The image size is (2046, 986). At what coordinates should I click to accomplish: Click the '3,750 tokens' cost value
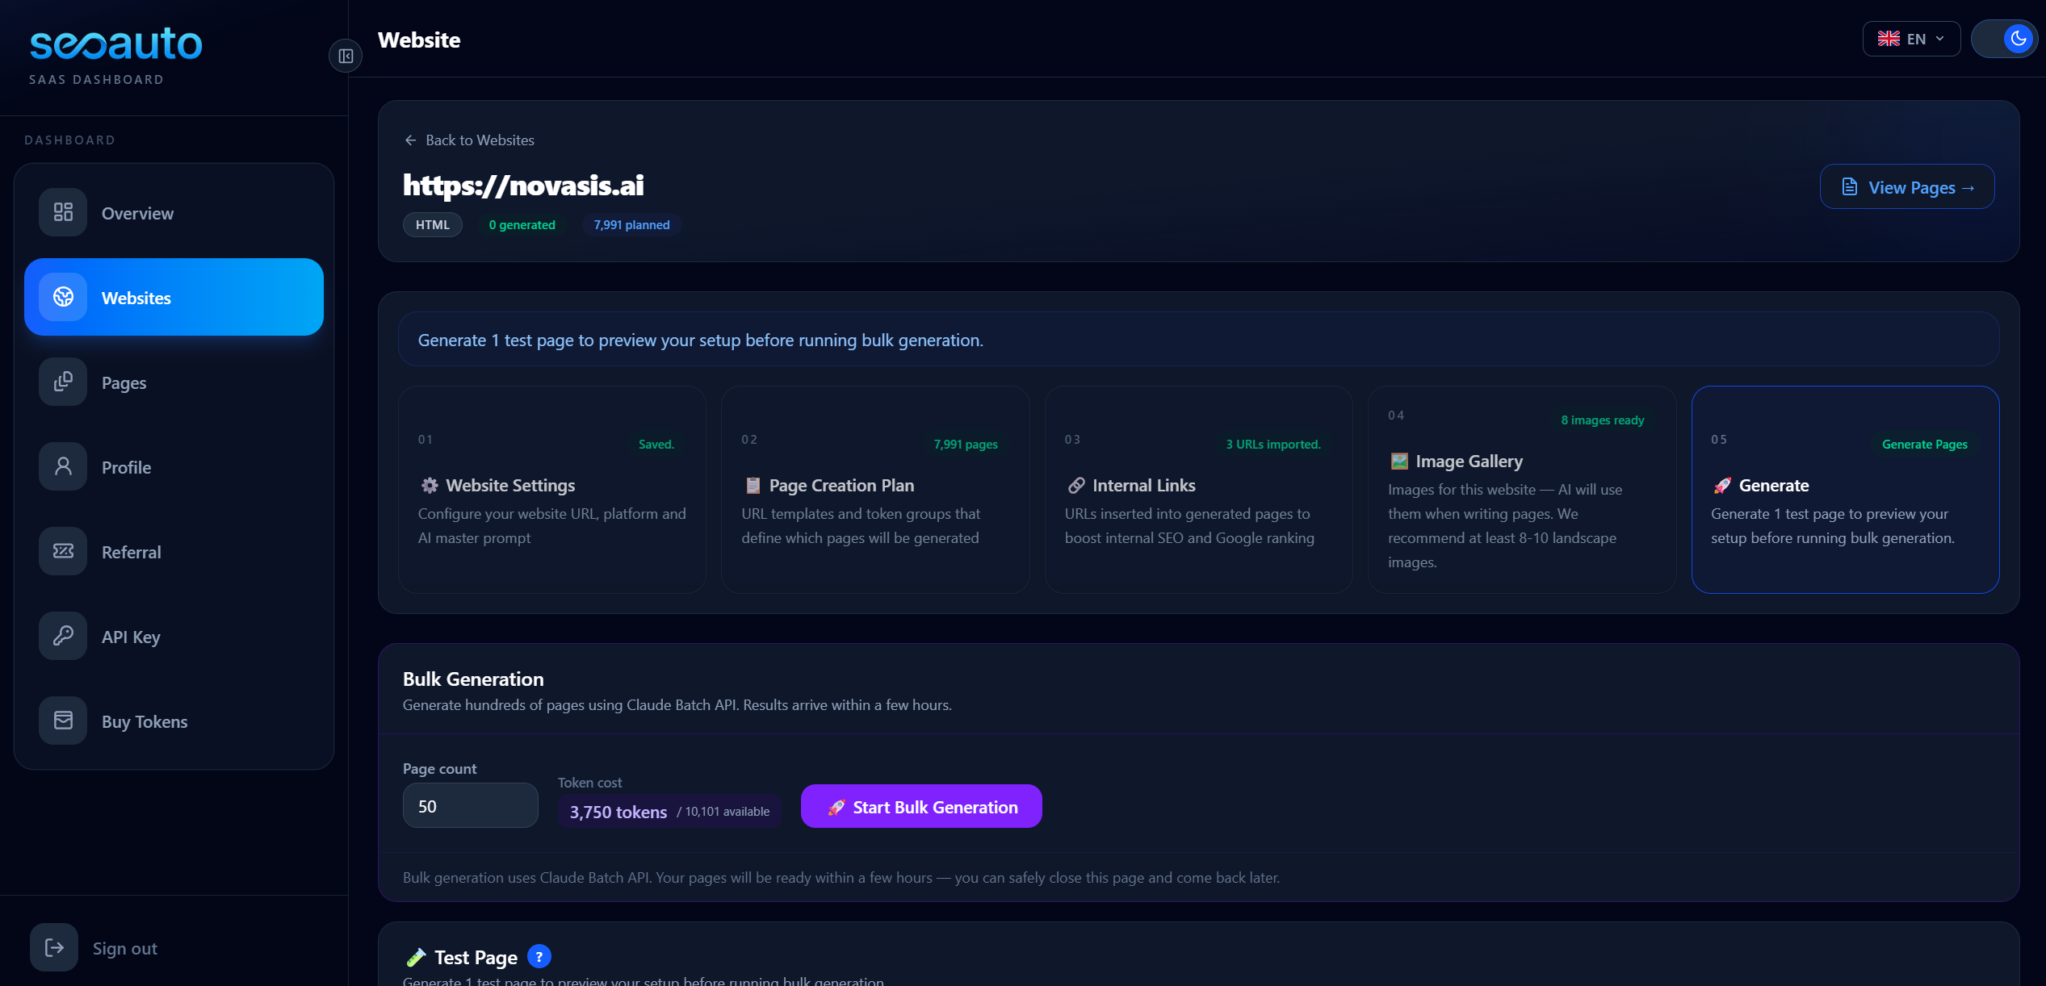[x=618, y=812]
